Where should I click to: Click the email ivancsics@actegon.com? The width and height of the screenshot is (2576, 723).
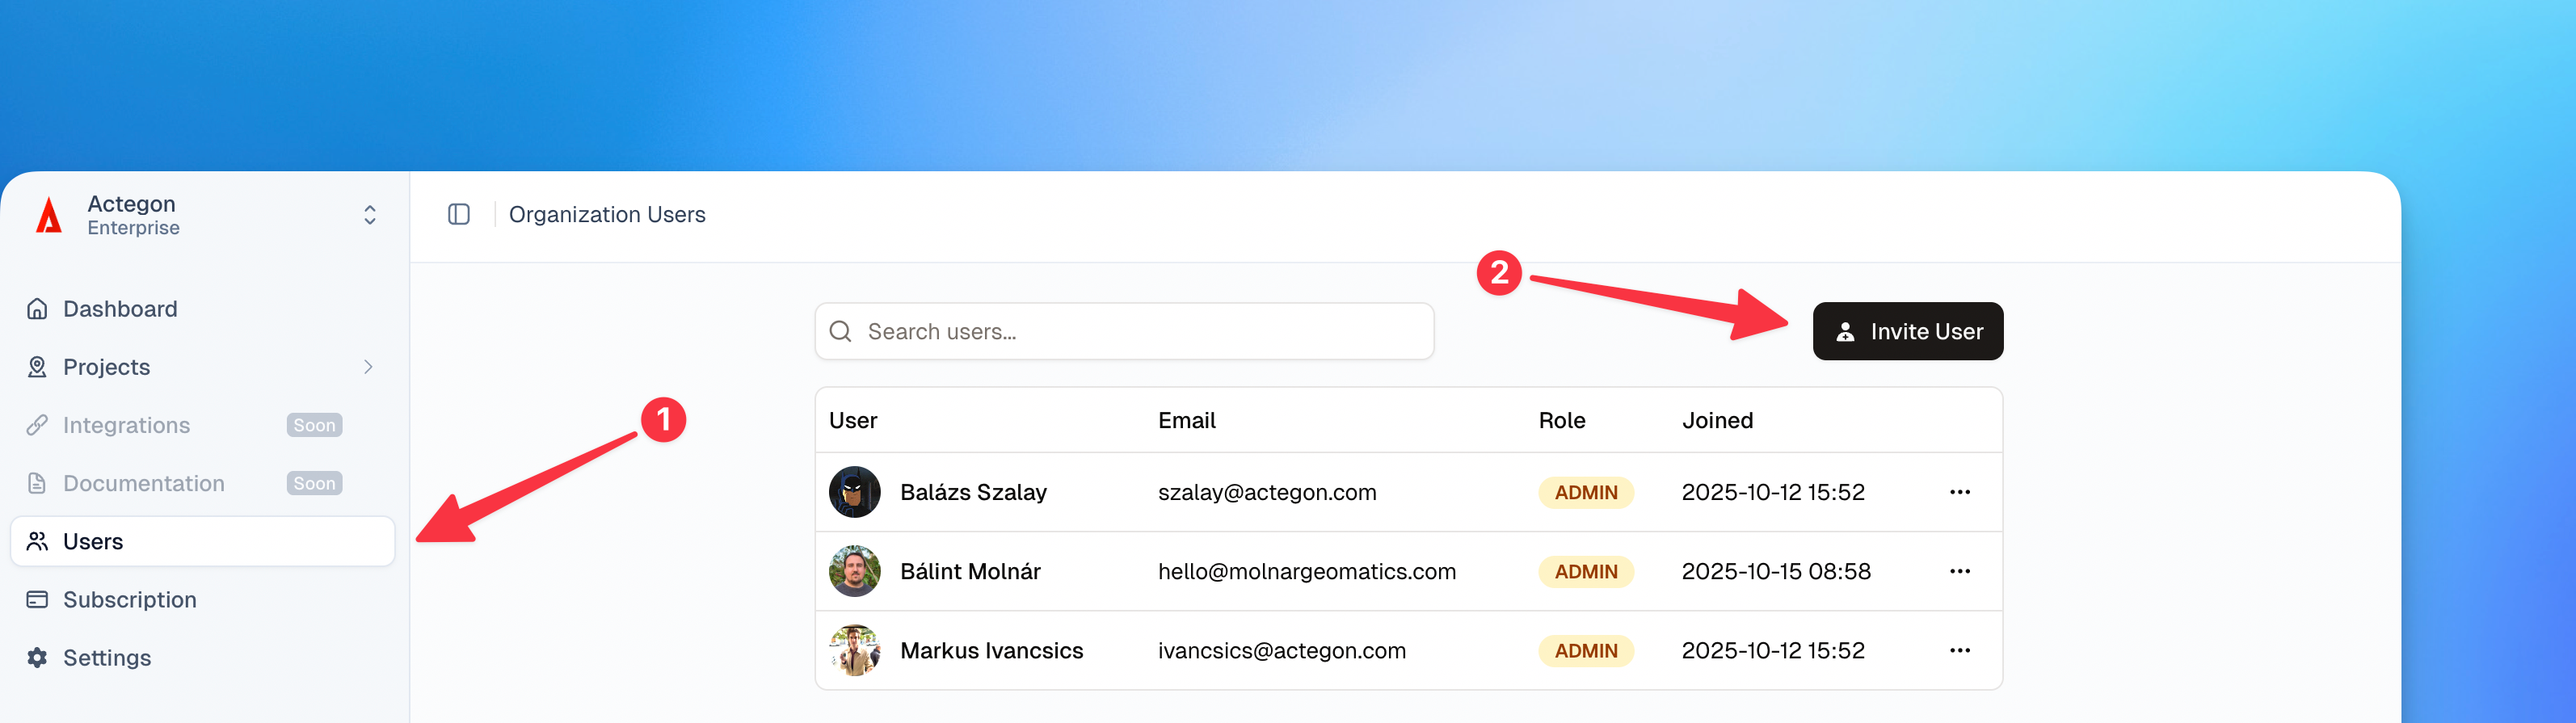1282,650
